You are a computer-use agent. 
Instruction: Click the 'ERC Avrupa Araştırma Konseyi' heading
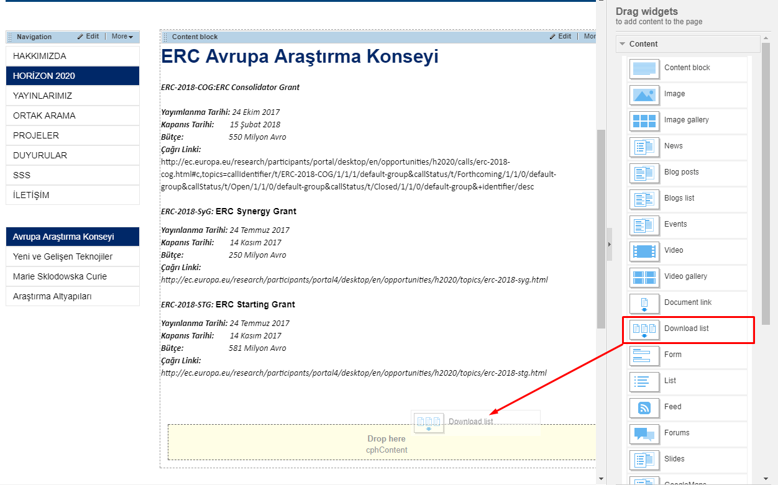click(x=300, y=57)
